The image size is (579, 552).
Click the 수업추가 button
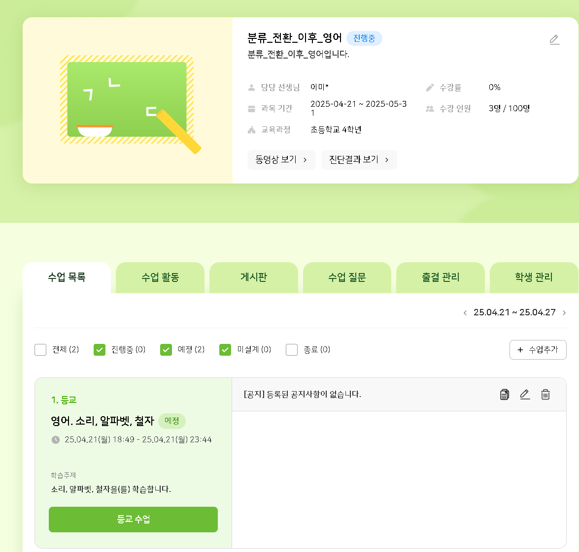(538, 350)
